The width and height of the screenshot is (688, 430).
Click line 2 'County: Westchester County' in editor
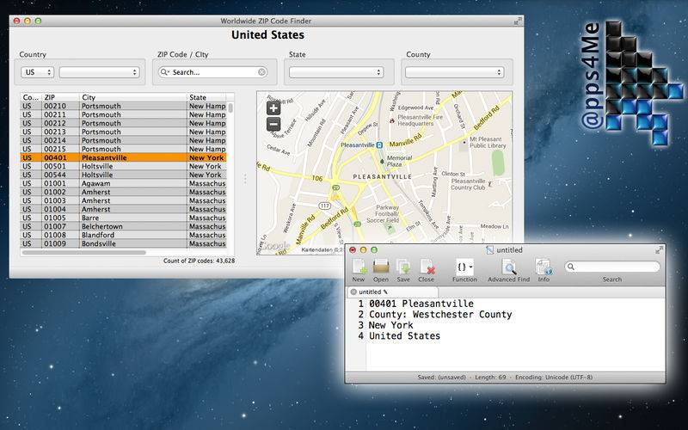pos(440,314)
